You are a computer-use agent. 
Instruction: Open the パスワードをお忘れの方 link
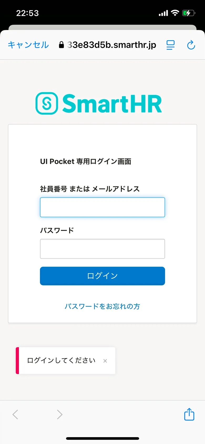(x=102, y=306)
